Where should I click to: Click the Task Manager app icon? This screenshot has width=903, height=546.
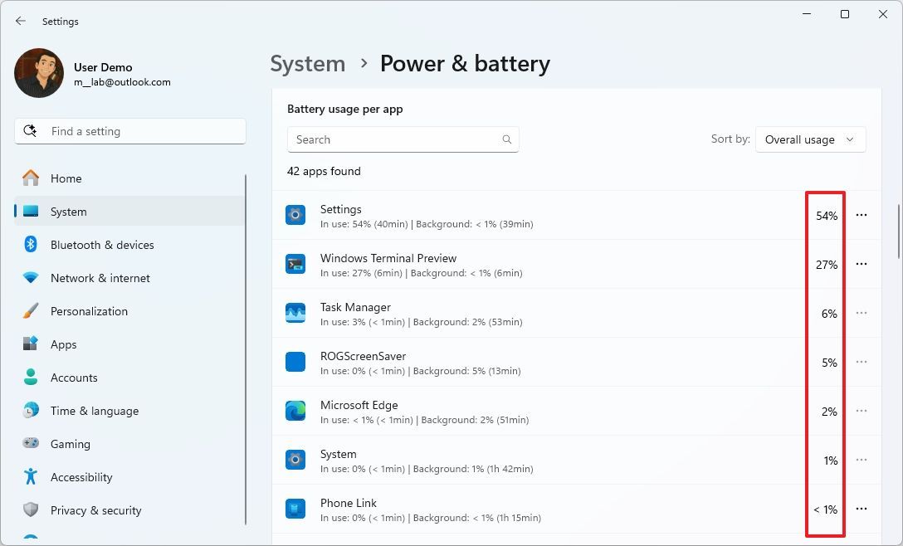click(295, 313)
